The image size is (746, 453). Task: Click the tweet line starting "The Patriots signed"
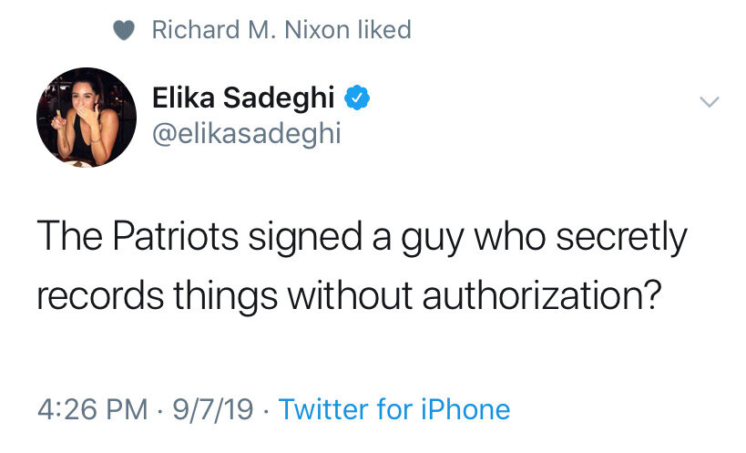pyautogui.click(x=362, y=238)
